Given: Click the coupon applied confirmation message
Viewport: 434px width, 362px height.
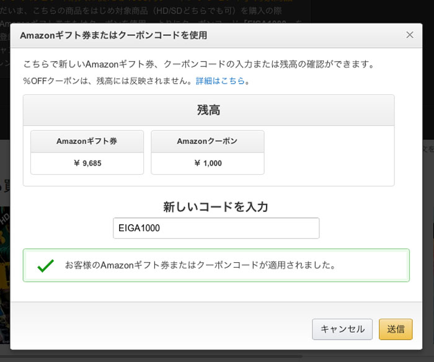Looking at the screenshot, I should point(200,265).
